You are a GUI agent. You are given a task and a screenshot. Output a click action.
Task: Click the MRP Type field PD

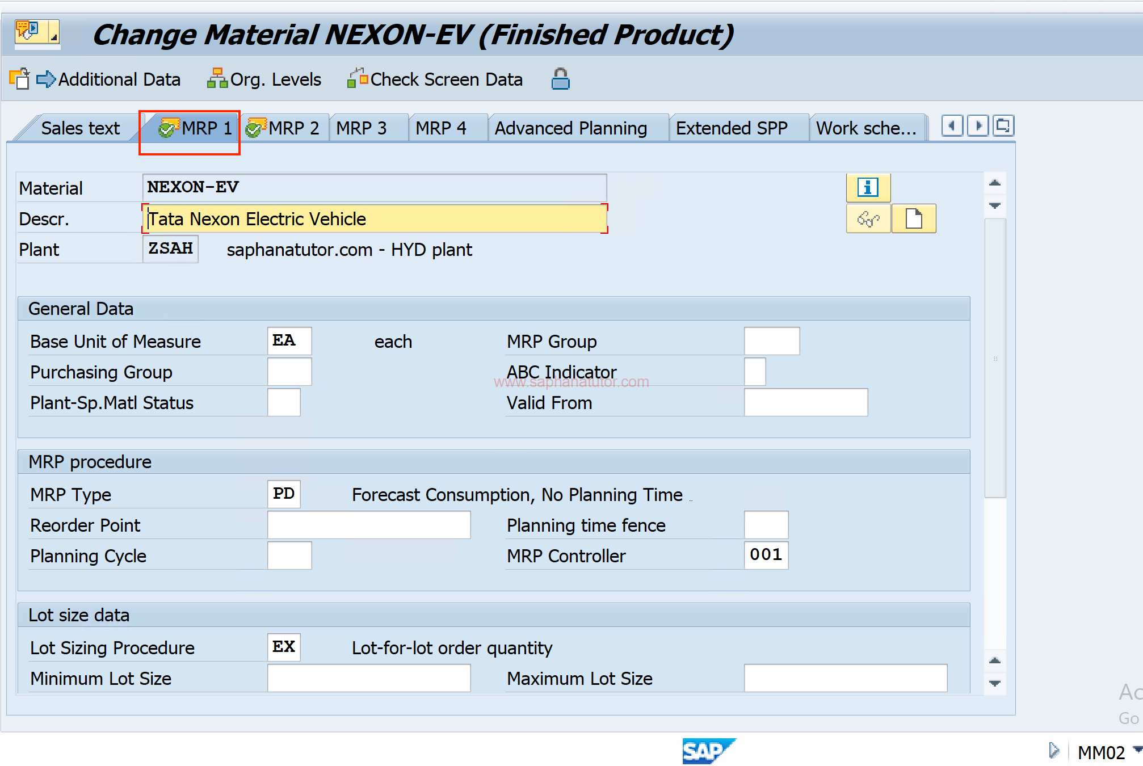(x=284, y=494)
